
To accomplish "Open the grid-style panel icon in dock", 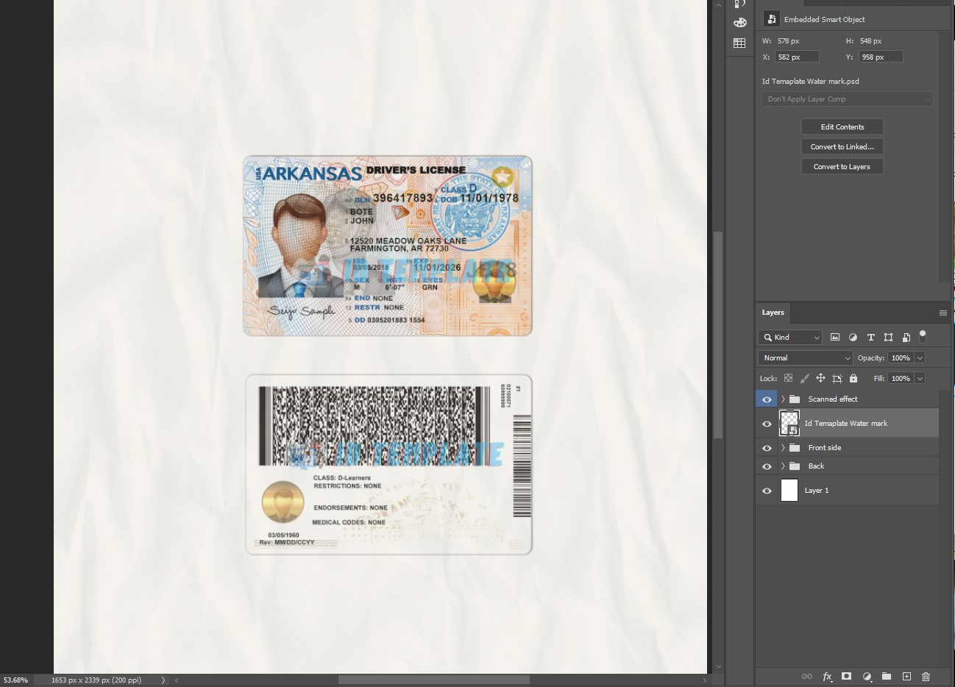I will click(x=739, y=43).
